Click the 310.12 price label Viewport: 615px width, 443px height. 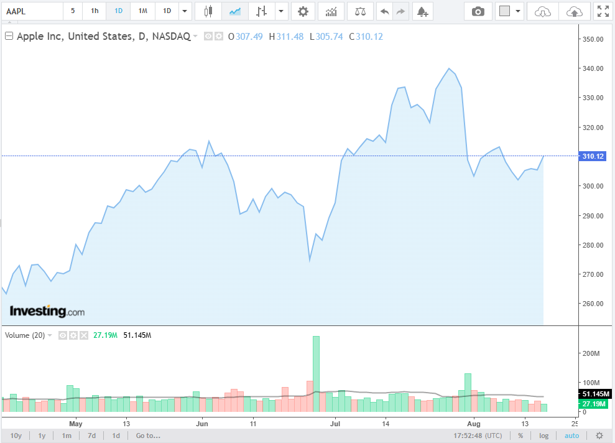pyautogui.click(x=593, y=156)
